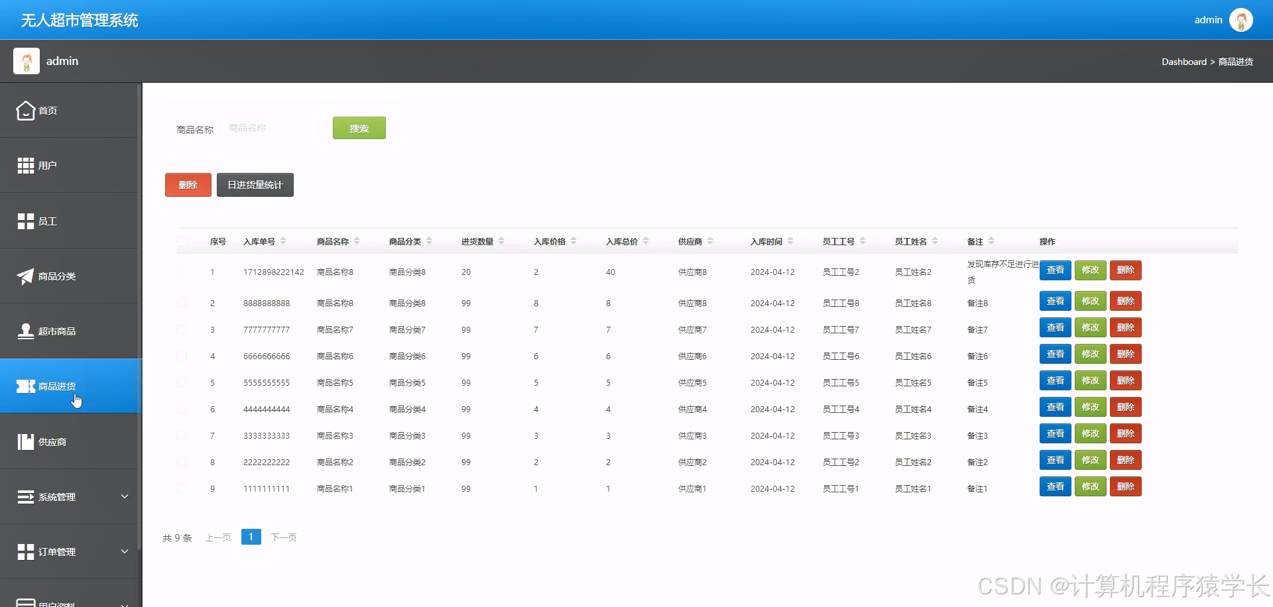The width and height of the screenshot is (1273, 607).
Task: Click the ticket icon beside 商品进货
Action: 26,386
